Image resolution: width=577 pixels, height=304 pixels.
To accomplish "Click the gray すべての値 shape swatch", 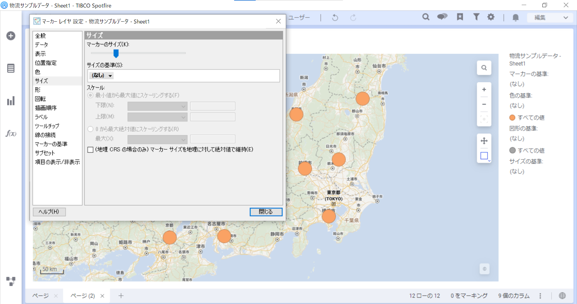I will tap(512, 150).
